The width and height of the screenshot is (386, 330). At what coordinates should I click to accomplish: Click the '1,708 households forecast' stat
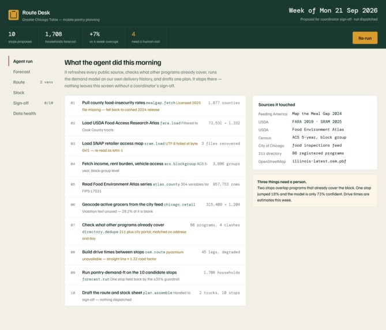[61, 37]
